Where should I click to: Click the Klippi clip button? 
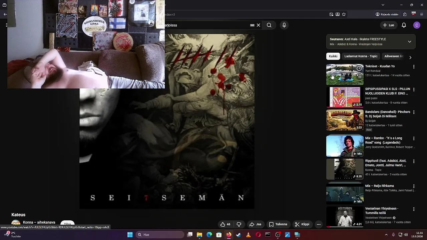(302, 224)
